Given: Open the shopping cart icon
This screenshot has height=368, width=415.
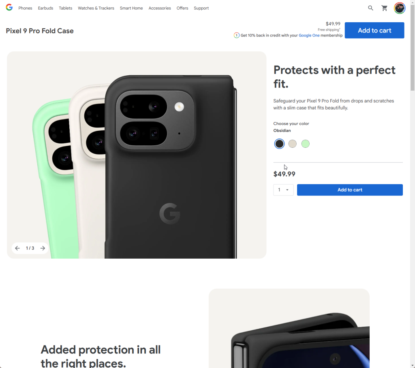Looking at the screenshot, I should [385, 8].
